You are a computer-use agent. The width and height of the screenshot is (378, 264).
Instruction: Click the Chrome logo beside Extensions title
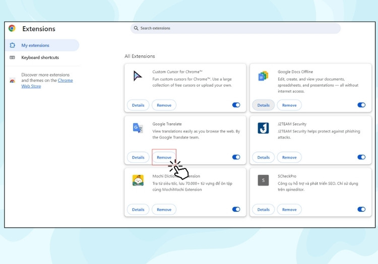pyautogui.click(x=12, y=28)
